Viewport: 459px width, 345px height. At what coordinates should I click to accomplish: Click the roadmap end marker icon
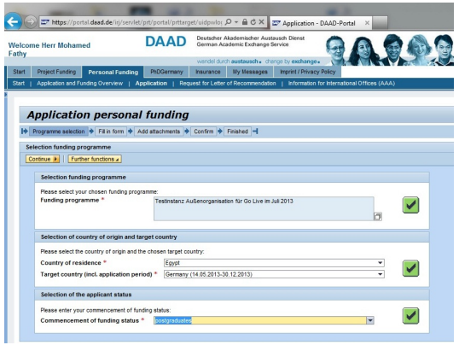[x=255, y=132]
